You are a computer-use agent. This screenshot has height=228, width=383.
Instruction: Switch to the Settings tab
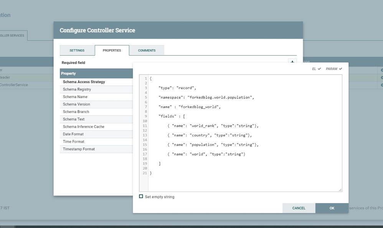tap(77, 51)
